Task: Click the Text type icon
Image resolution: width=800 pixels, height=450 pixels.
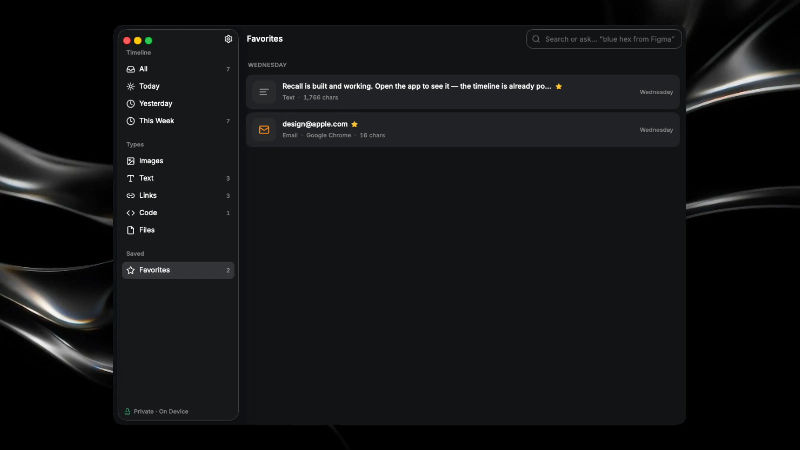Action: pos(131,178)
